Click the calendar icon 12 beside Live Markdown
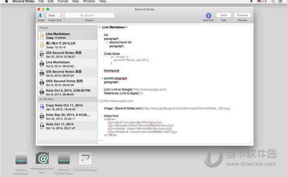This screenshot has height=177, width=287. click(42, 35)
